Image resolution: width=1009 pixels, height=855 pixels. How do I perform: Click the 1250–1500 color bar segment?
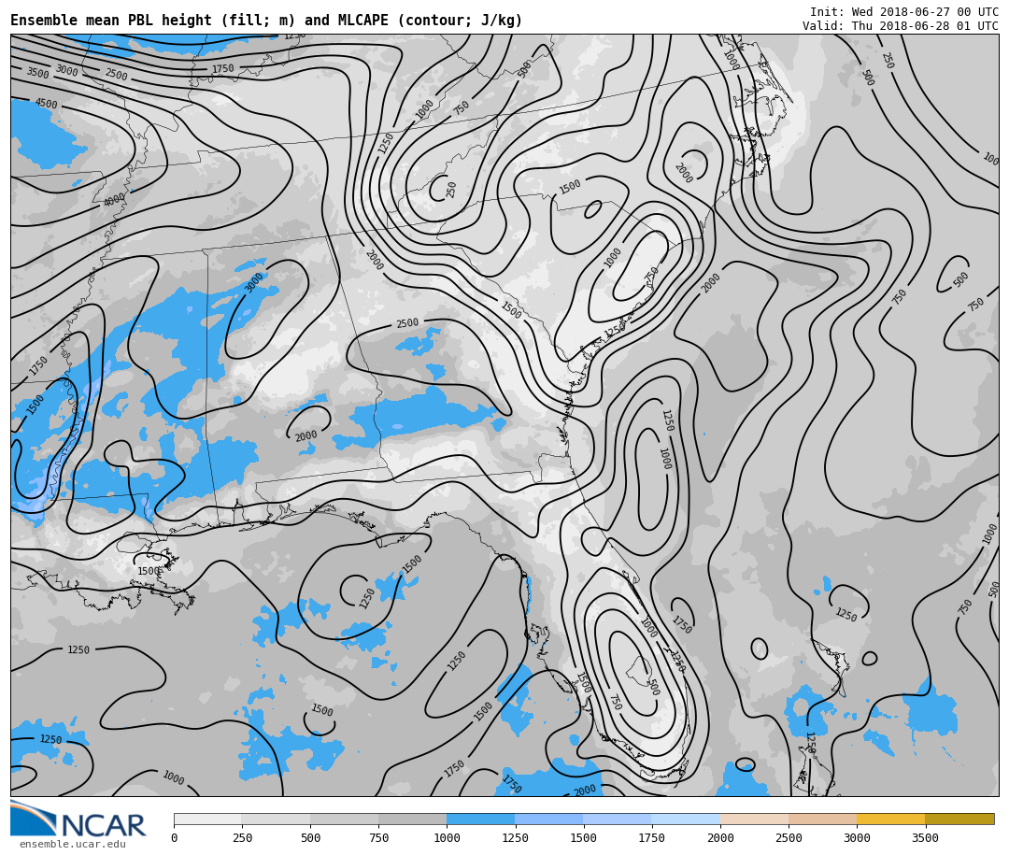pyautogui.click(x=549, y=819)
